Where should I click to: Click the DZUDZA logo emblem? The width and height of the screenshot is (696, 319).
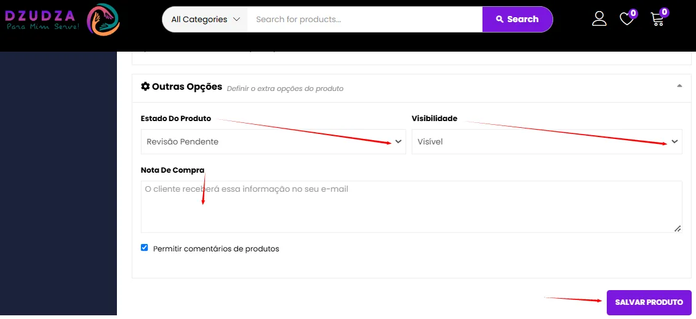(103, 19)
